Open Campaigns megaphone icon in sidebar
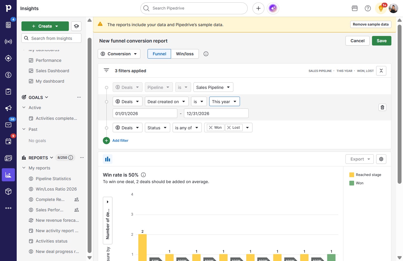This screenshot has height=261, width=403. (8, 108)
